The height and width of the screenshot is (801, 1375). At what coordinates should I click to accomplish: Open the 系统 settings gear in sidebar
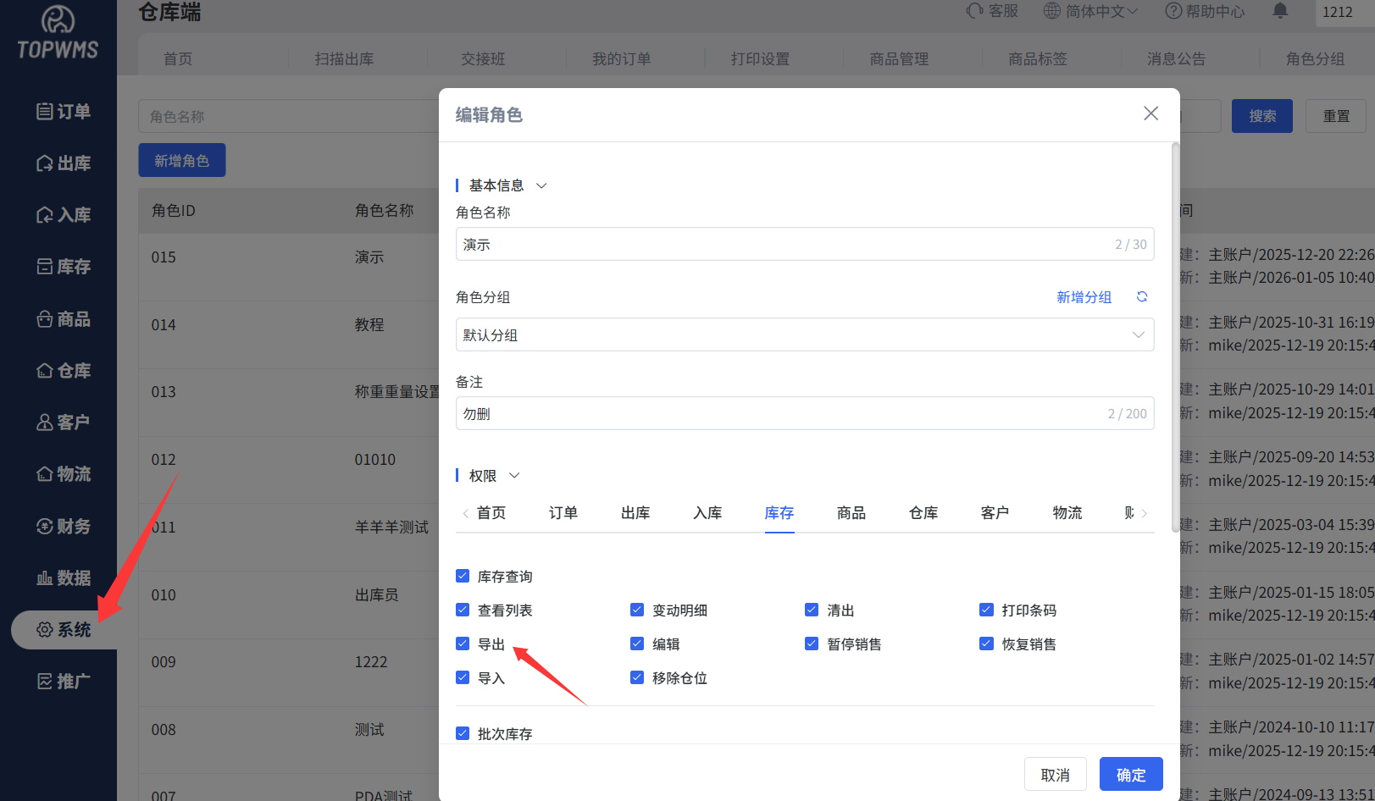point(45,630)
